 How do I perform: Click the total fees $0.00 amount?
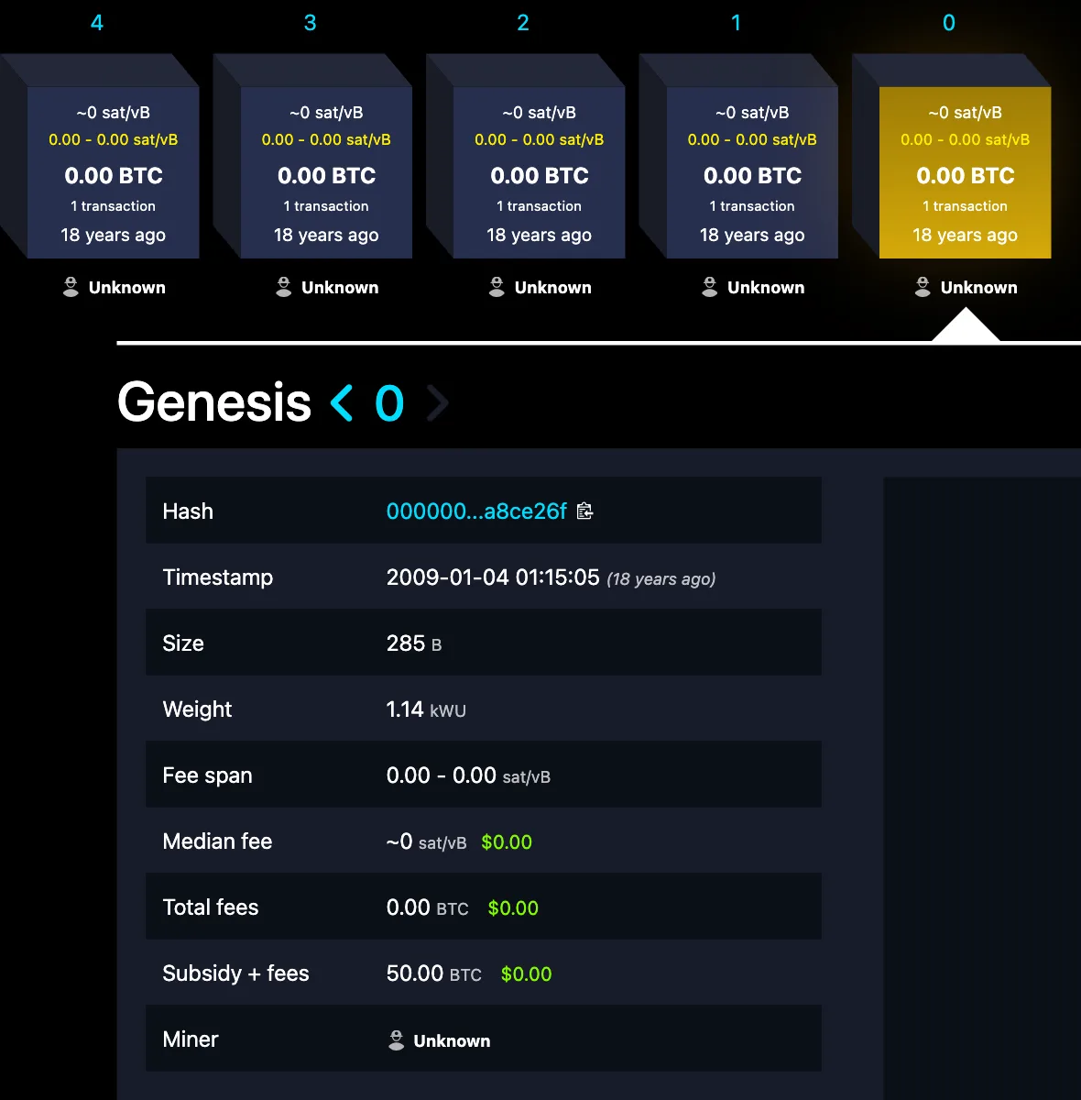pos(513,908)
